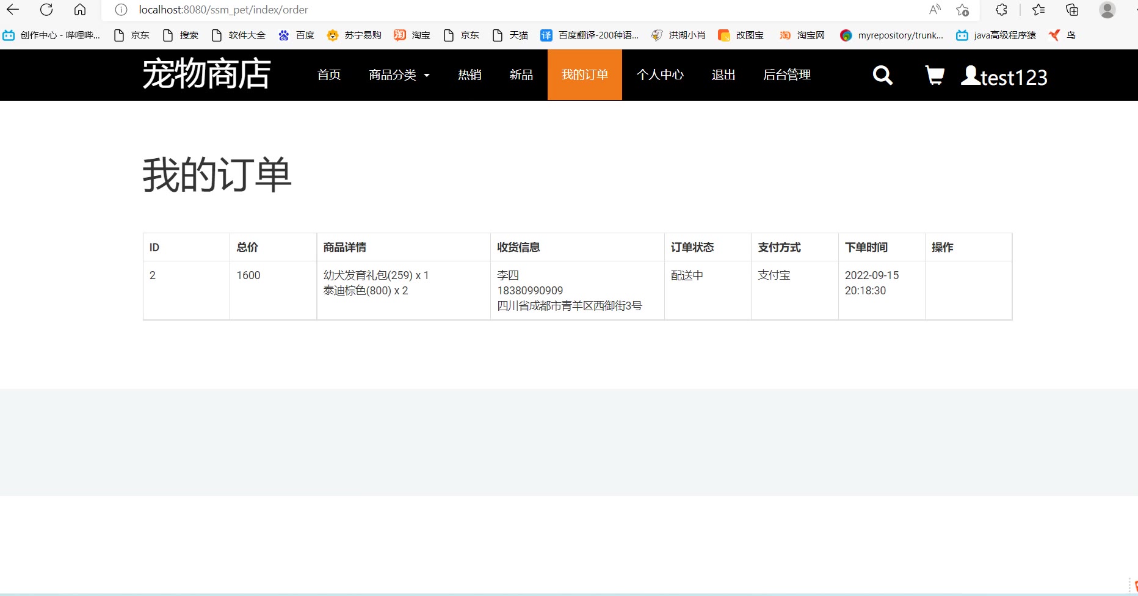Open the 淘宝 bookmark

tap(412, 35)
